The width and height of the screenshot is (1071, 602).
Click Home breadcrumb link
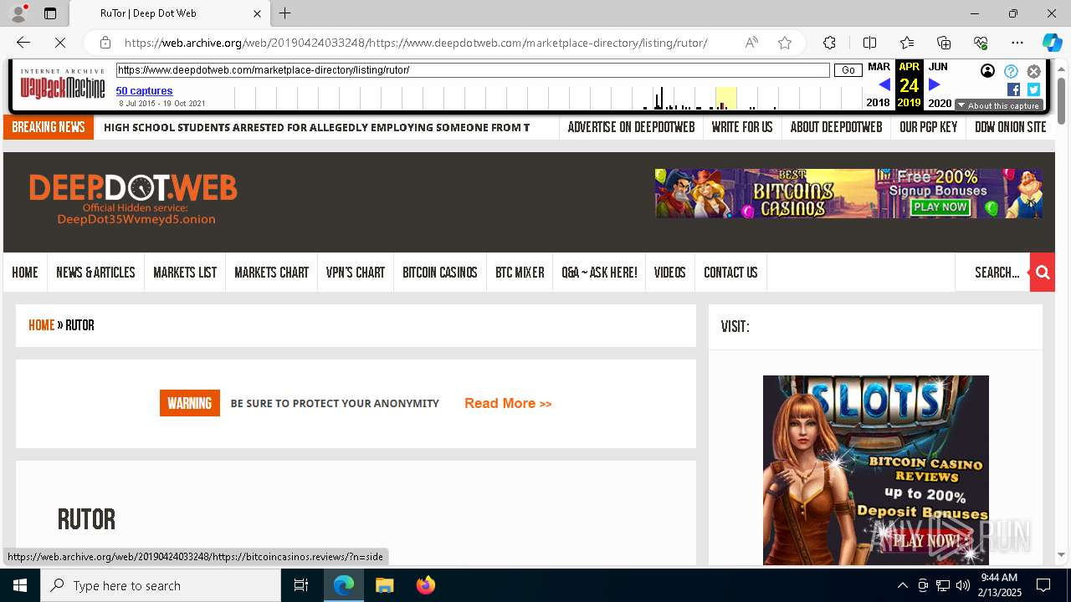41,325
